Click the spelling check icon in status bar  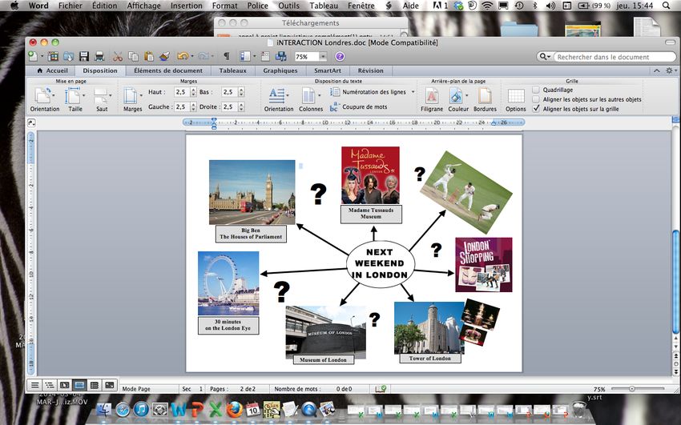point(381,388)
